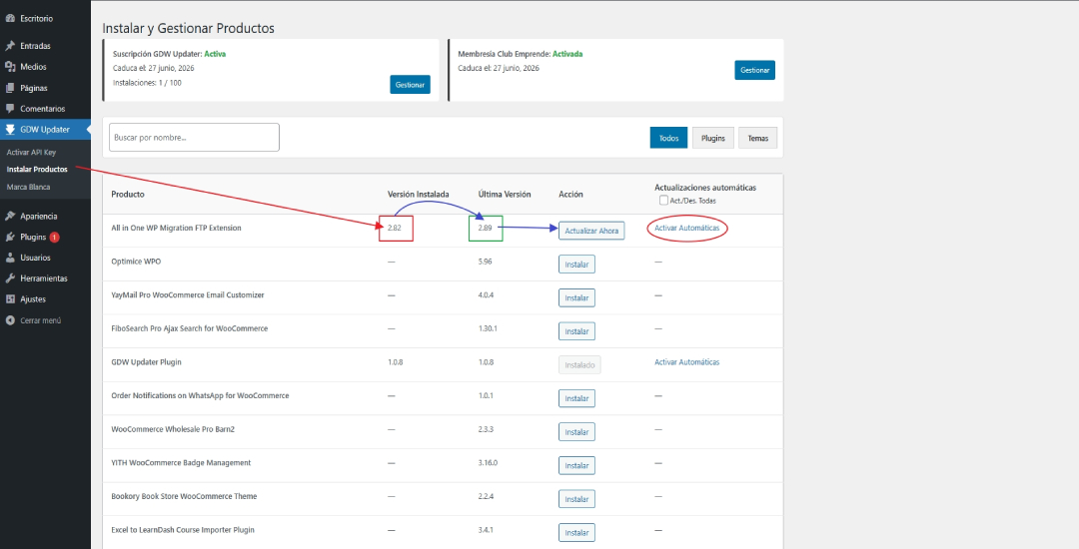Filter list by Temas
1079x549 pixels.
click(757, 138)
